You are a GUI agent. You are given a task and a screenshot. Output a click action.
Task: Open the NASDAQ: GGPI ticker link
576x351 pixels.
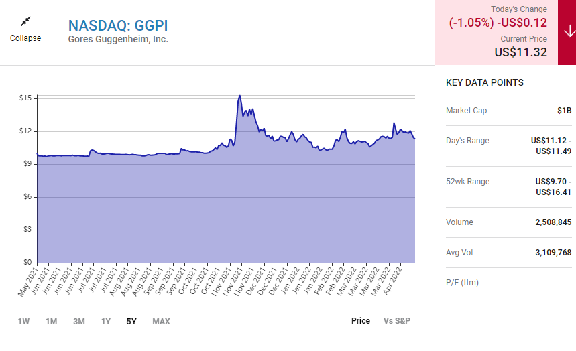[x=118, y=25]
